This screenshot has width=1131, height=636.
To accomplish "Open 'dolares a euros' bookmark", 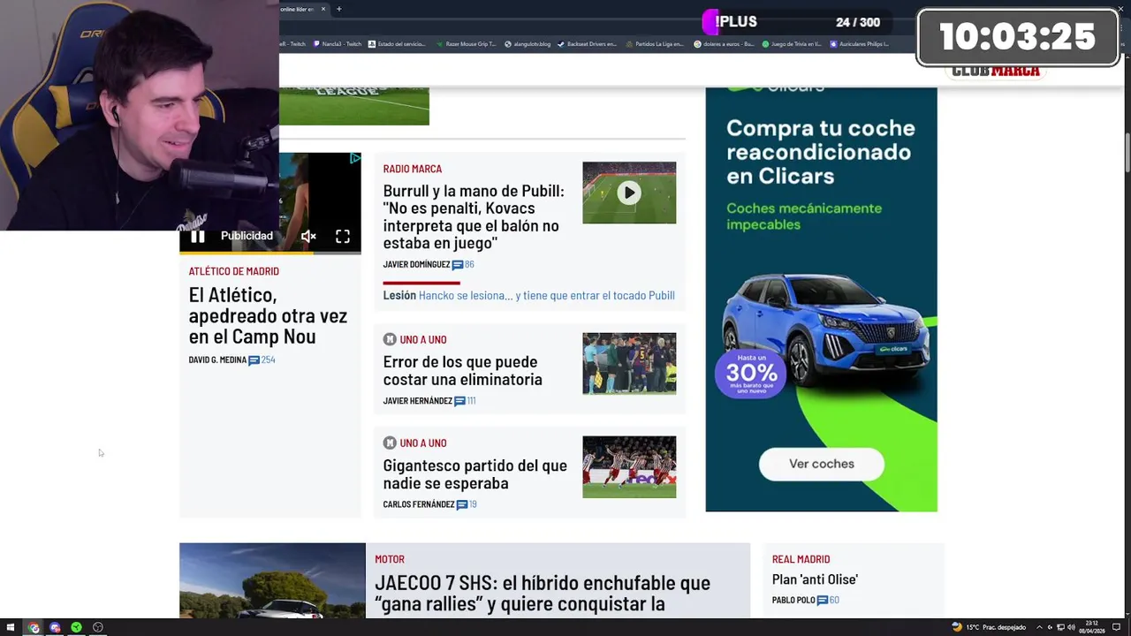I will (x=724, y=43).
